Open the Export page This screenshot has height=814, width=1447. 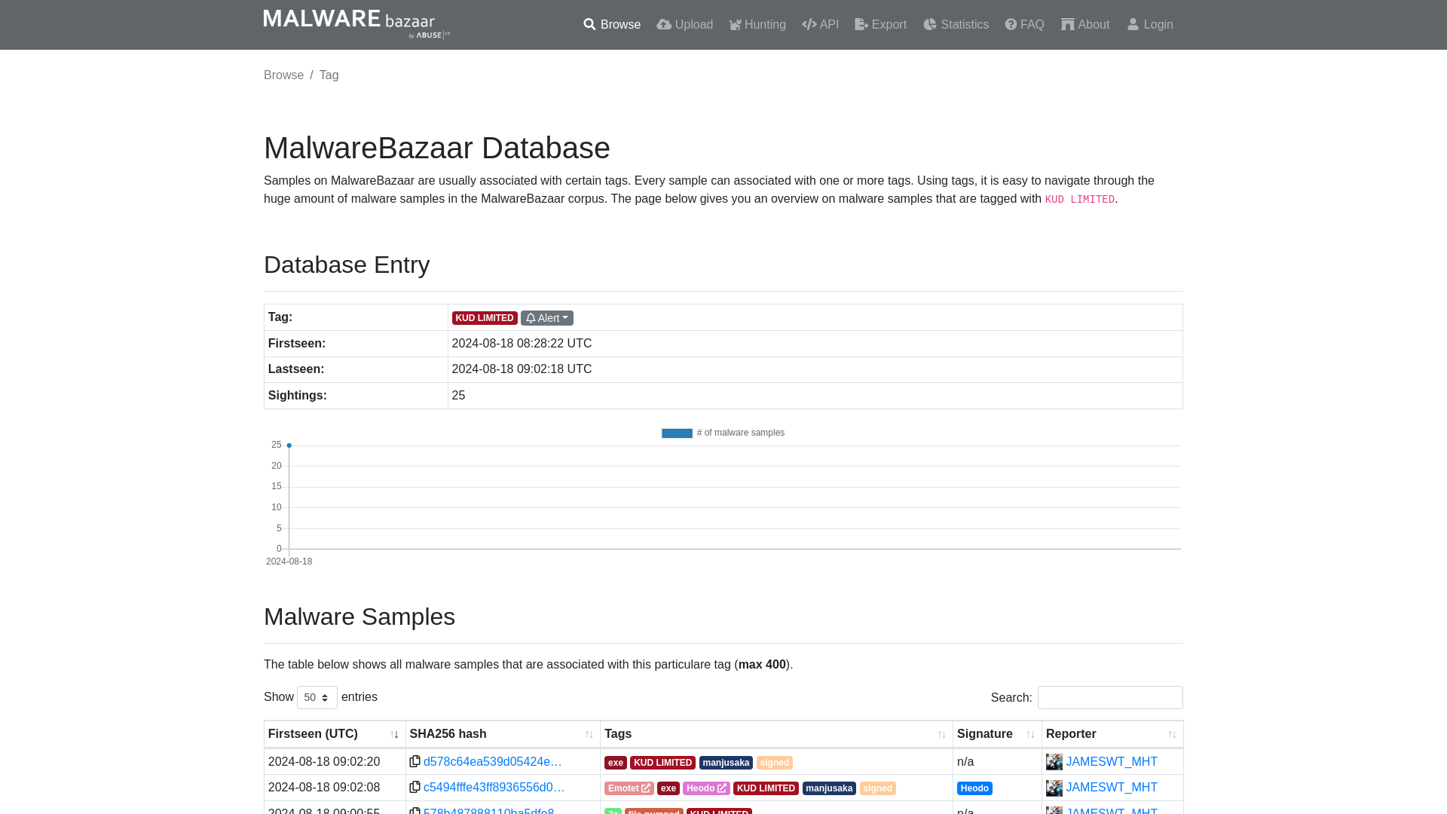click(880, 25)
